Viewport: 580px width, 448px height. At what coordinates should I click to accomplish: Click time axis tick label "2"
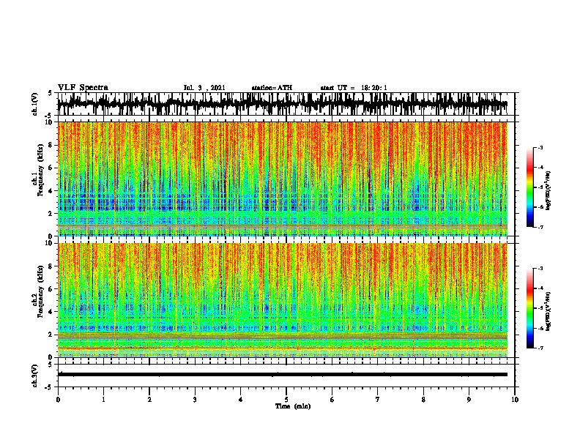[x=149, y=400]
